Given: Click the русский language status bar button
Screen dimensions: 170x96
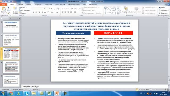Looking at the screenshot, I should click(36, 90).
